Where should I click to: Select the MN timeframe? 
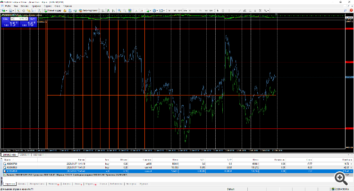[x=211, y=10]
